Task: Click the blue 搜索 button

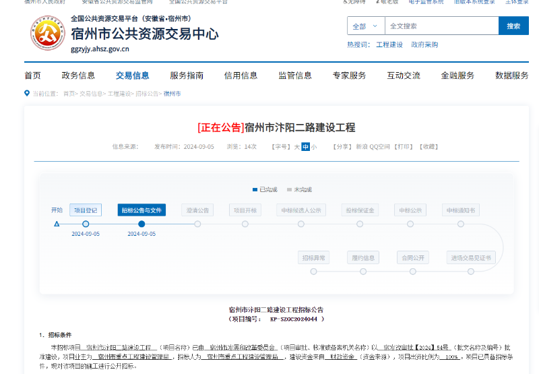Action: pyautogui.click(x=513, y=26)
